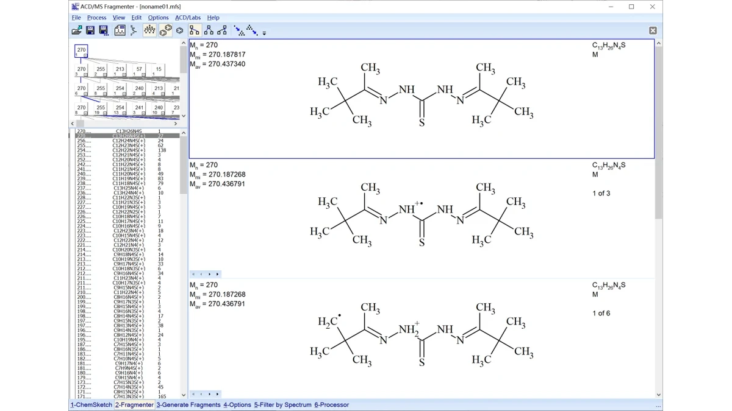Collapse the second-row 57 node

click(143, 75)
